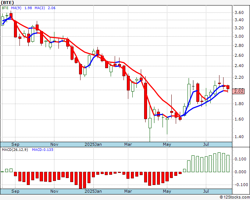Click 2025Jan on the MACD panel timeline
Screen dimensions: 250x200
pyautogui.click(x=93, y=191)
